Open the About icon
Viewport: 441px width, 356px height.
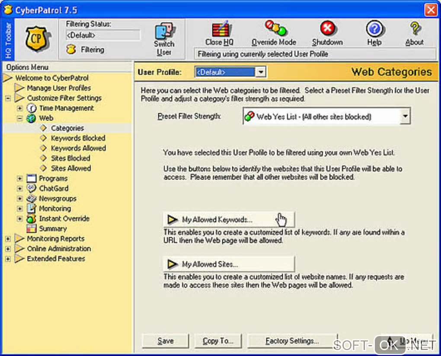(x=415, y=29)
